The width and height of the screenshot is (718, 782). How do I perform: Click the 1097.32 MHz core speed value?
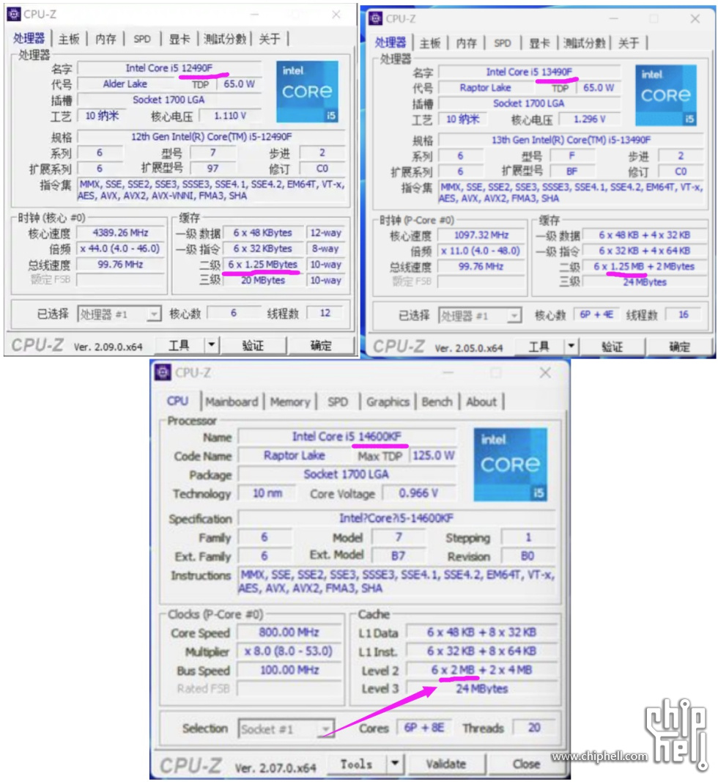click(x=481, y=235)
